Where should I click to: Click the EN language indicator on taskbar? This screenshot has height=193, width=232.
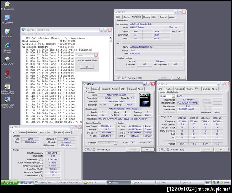click(x=207, y=183)
